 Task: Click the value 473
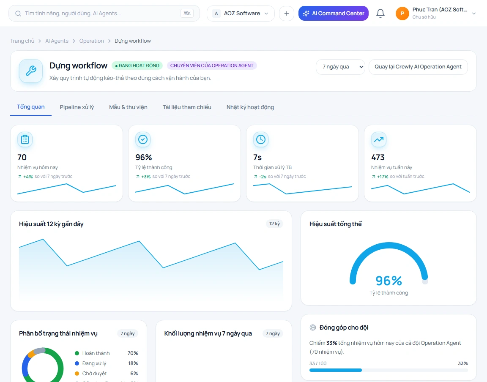(x=378, y=158)
